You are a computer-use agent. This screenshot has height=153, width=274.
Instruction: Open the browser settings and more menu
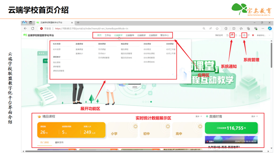263,29
